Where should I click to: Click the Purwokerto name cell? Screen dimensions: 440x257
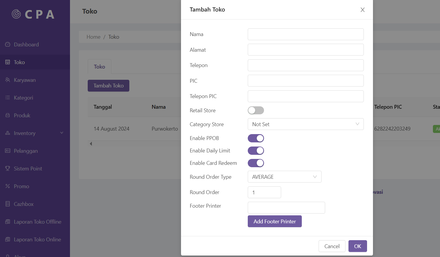[x=165, y=129]
